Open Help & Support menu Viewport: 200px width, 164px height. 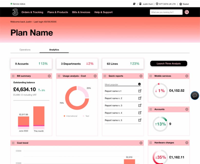pyautogui.click(x=103, y=12)
